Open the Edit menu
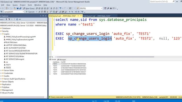Viewport: 182px width, 102px height. pos(3,5)
